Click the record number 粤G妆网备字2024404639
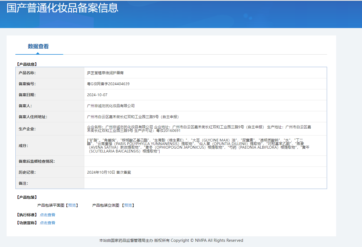This screenshot has height=247, width=362. [x=108, y=84]
